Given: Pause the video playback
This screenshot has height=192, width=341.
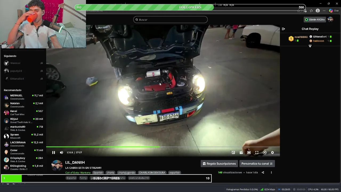Looking at the screenshot, I should (x=54, y=153).
